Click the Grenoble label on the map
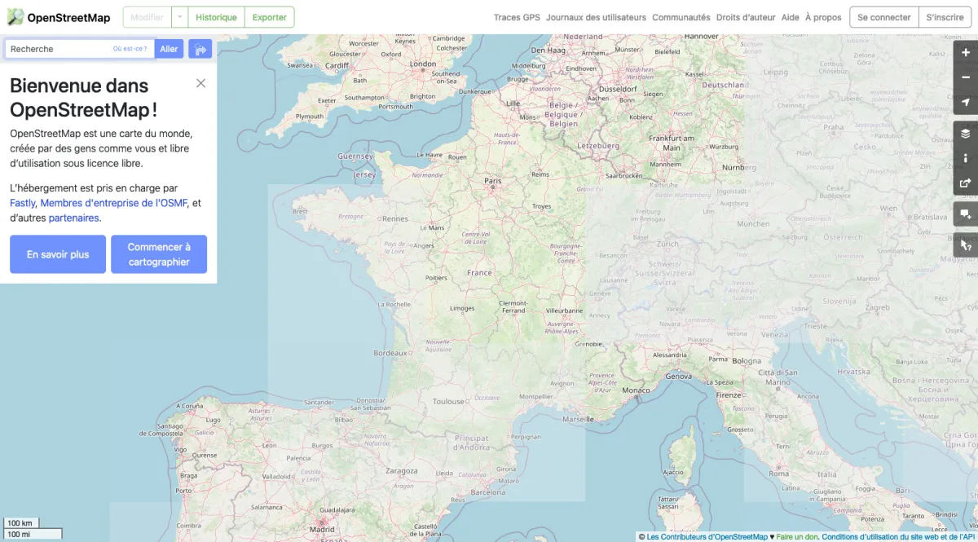The height and width of the screenshot is (542, 978). pyautogui.click(x=589, y=344)
